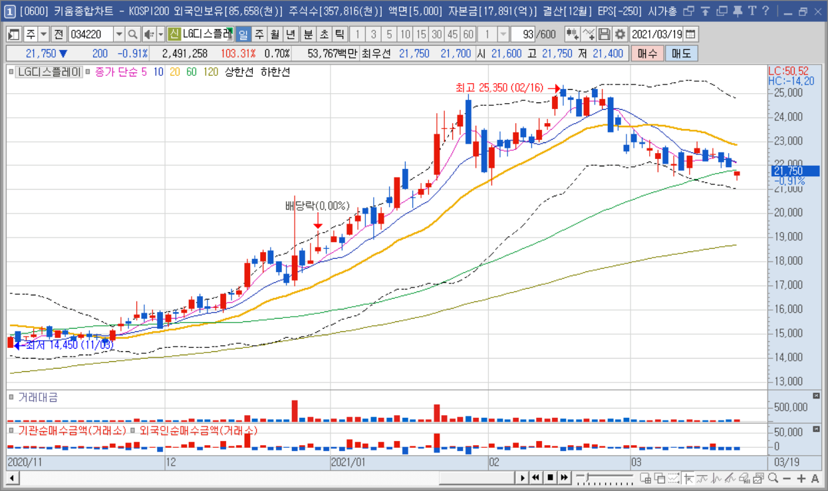Click the 30 interval button

click(436, 34)
